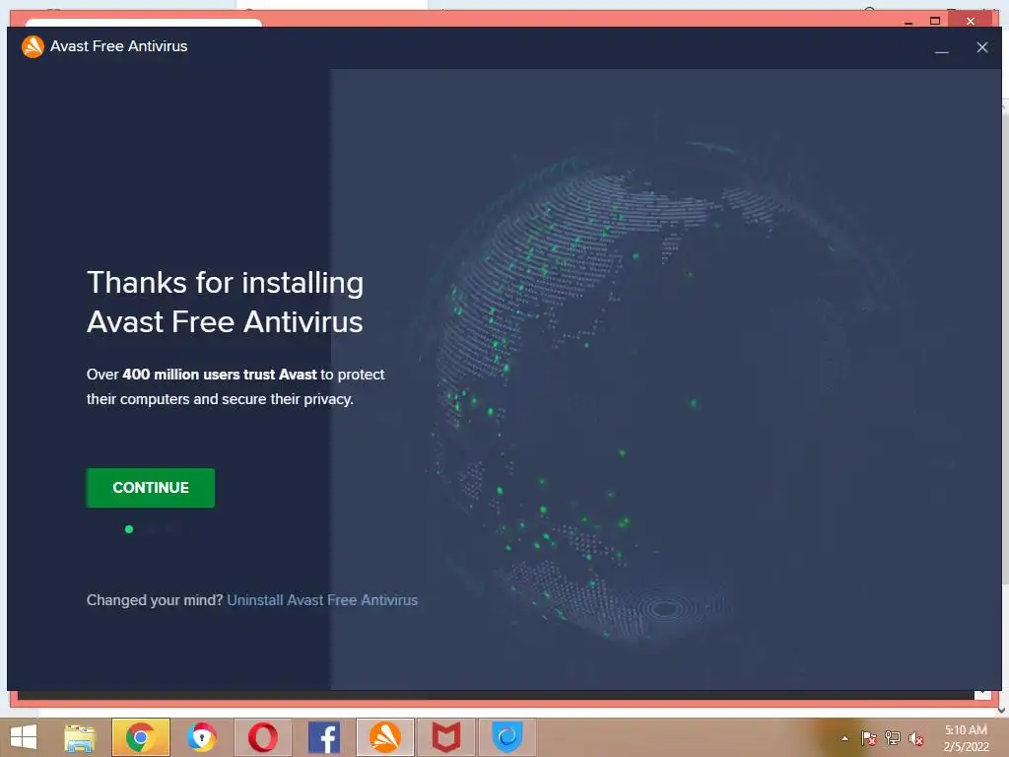Open the blue shield taskbar app
Image resolution: width=1009 pixels, height=757 pixels.
[x=507, y=737]
